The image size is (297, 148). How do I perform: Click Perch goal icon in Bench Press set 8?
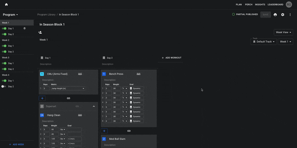(131, 121)
